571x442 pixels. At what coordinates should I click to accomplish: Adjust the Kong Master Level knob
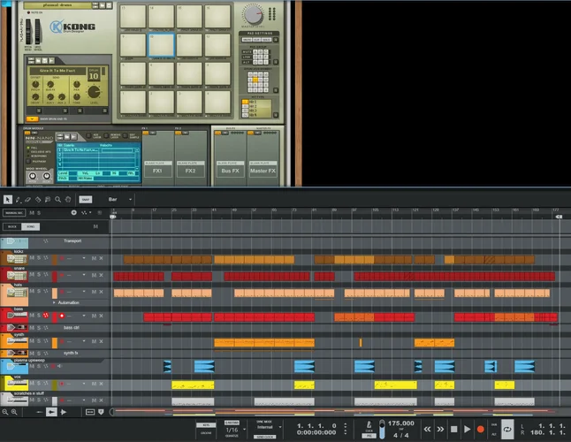[x=254, y=15]
